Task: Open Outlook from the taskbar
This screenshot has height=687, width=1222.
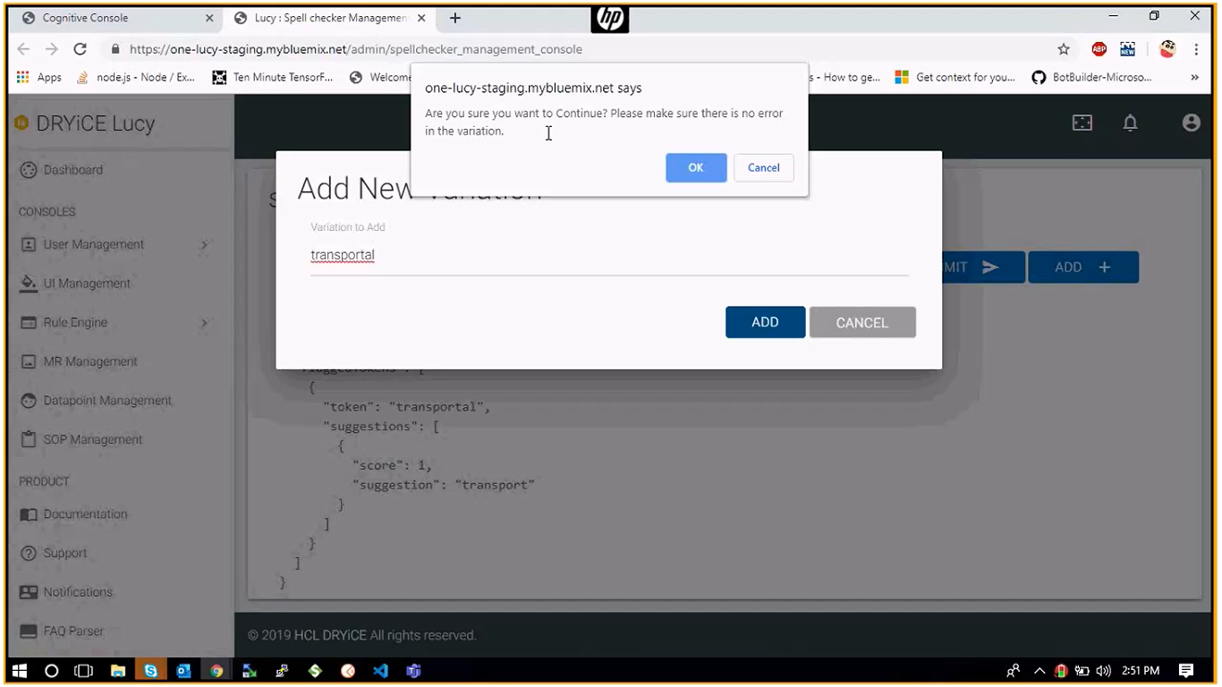Action: (183, 670)
